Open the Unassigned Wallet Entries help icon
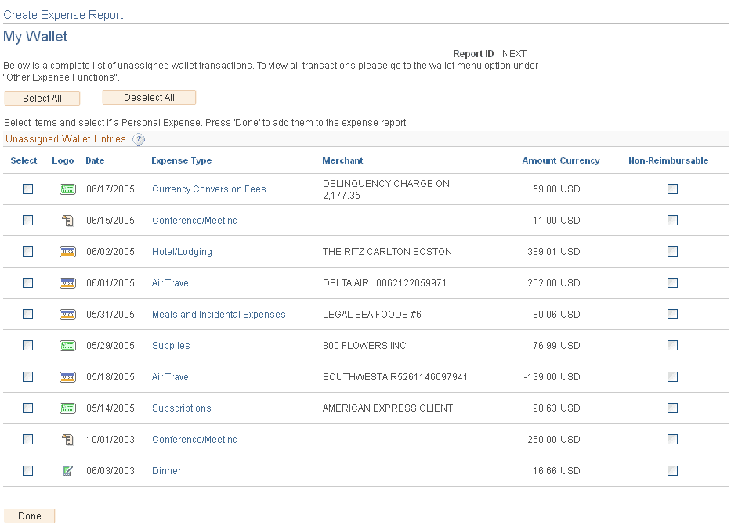This screenshot has width=731, height=532. (139, 138)
